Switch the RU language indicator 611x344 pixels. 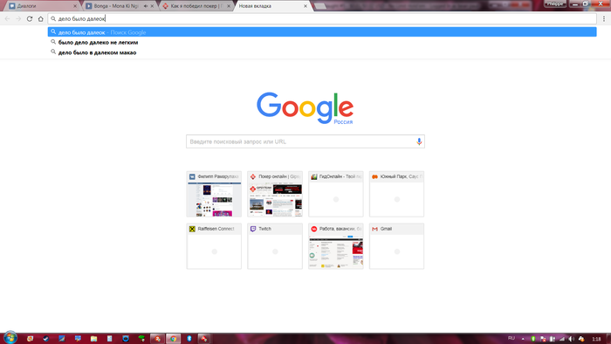point(511,338)
